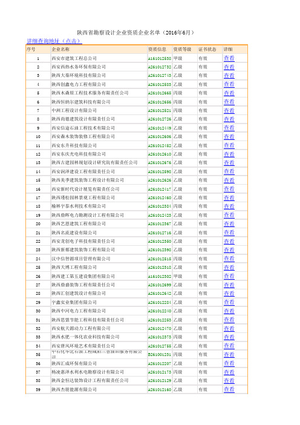Click the page title 陕西省勘察设计企业资质企业名单

[x=119, y=33]
